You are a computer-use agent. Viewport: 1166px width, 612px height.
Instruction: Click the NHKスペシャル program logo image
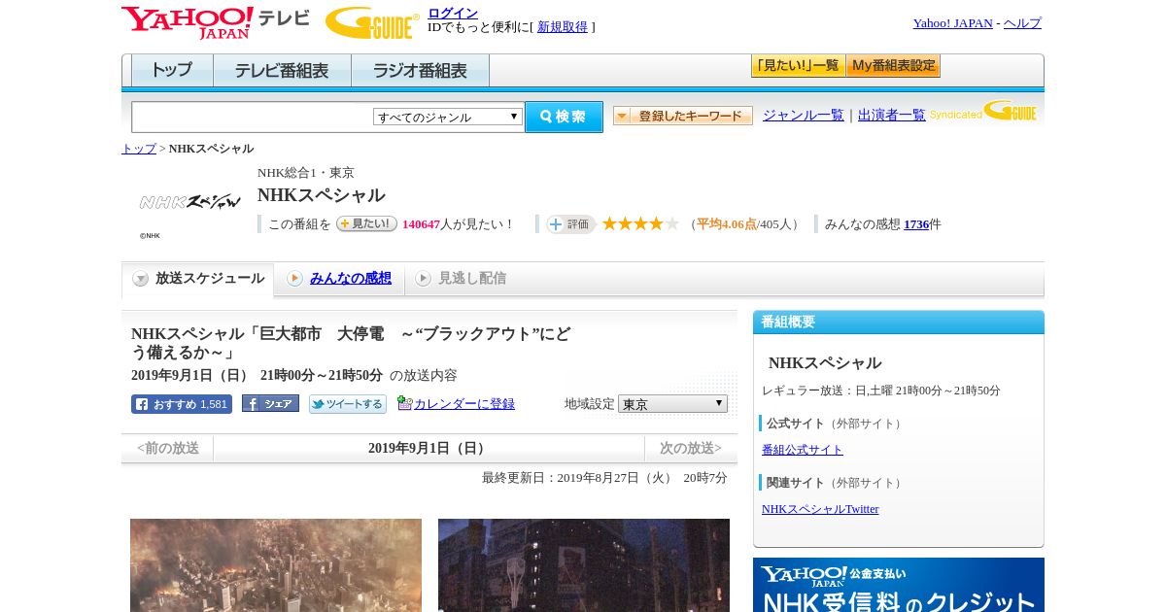pos(189,202)
